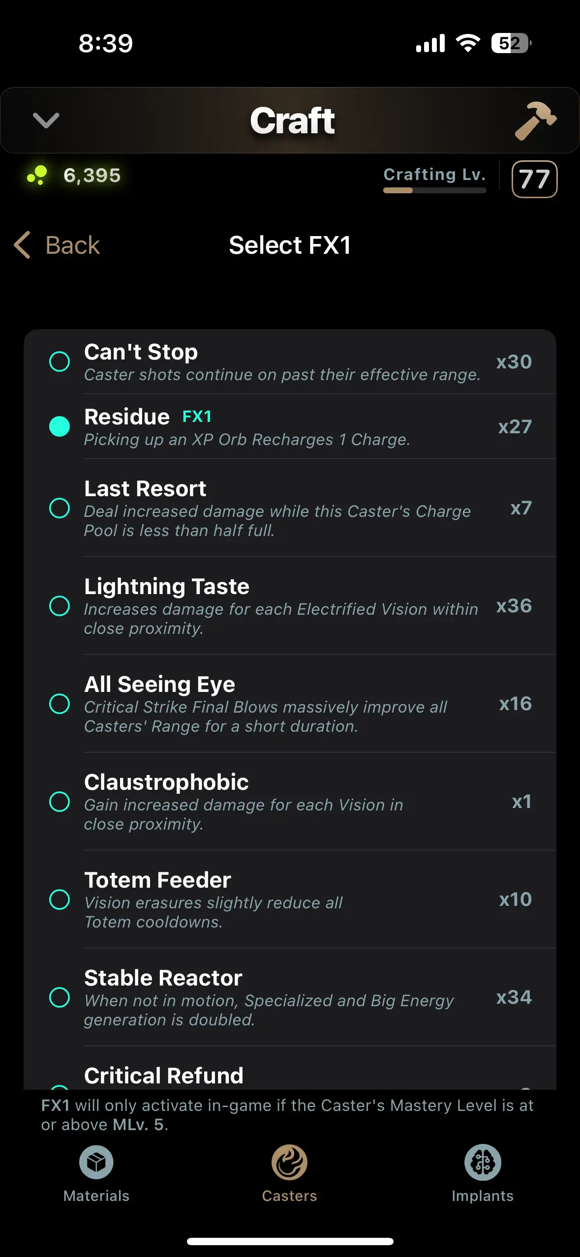Switch to the Materials tab label
The image size is (580, 1257).
(x=96, y=1196)
